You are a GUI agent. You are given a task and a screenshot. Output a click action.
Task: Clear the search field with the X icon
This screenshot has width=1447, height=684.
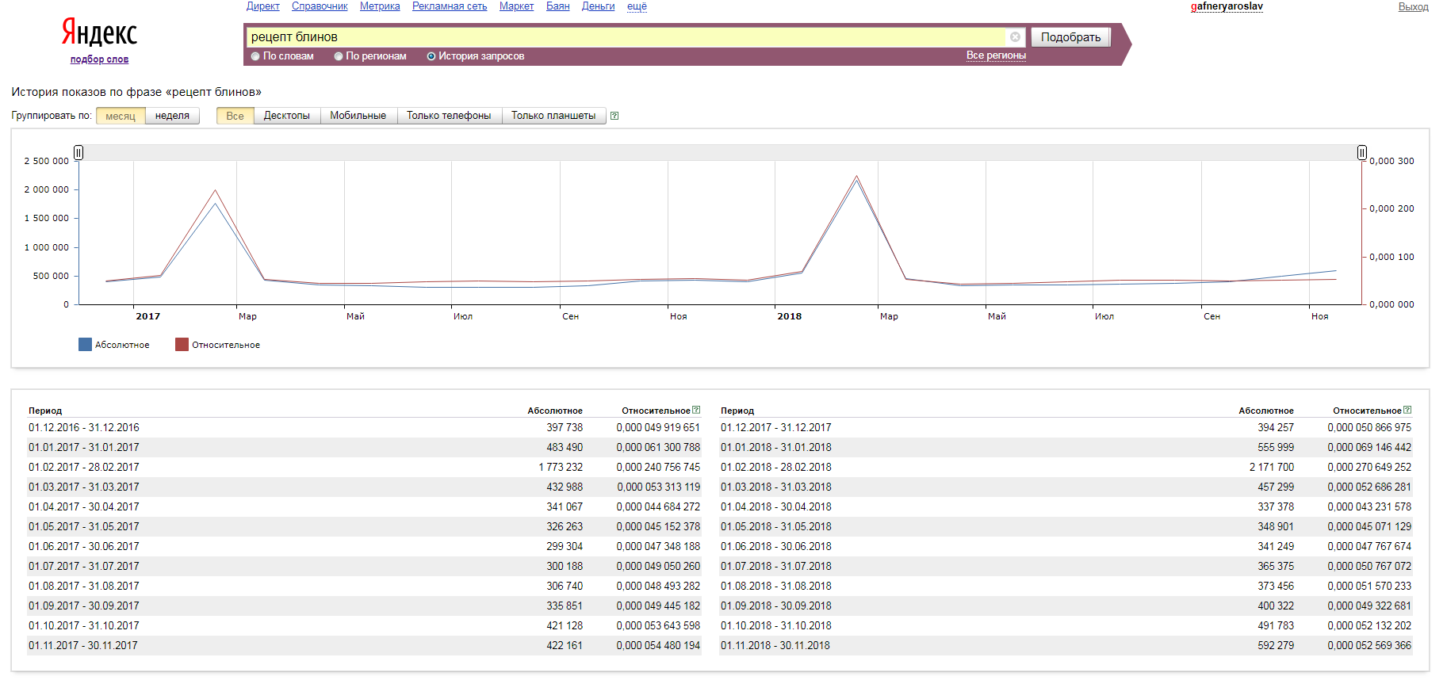point(1015,37)
